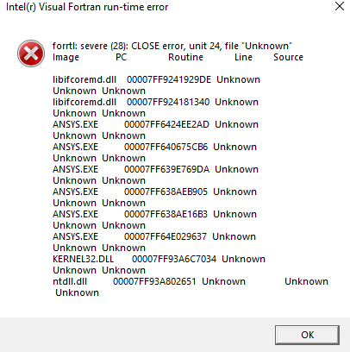350x352 pixels.
Task: Select the 'forrtl: severe (28)' error message line
Action: click(x=172, y=46)
